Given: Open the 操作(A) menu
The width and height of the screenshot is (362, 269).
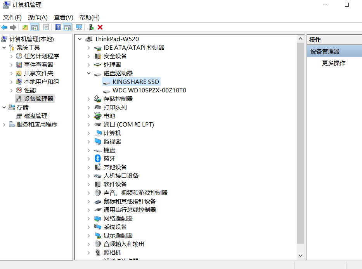Looking at the screenshot, I should click(38, 17).
